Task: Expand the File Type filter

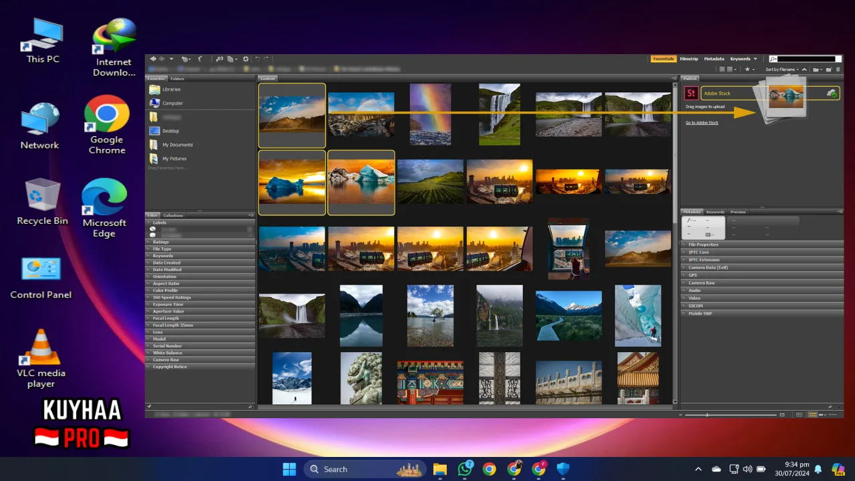Action: point(200,249)
